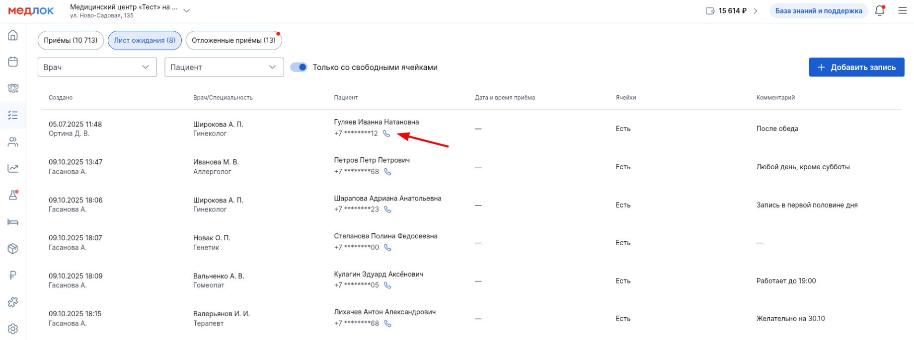Open the hamburger menu at top right

(x=903, y=10)
